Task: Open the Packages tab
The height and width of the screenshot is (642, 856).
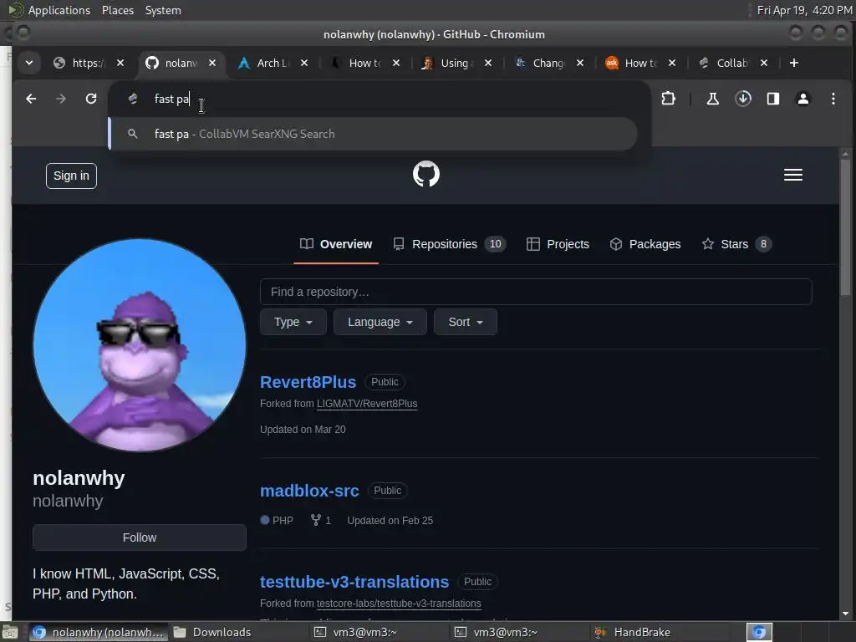Action: click(x=645, y=244)
